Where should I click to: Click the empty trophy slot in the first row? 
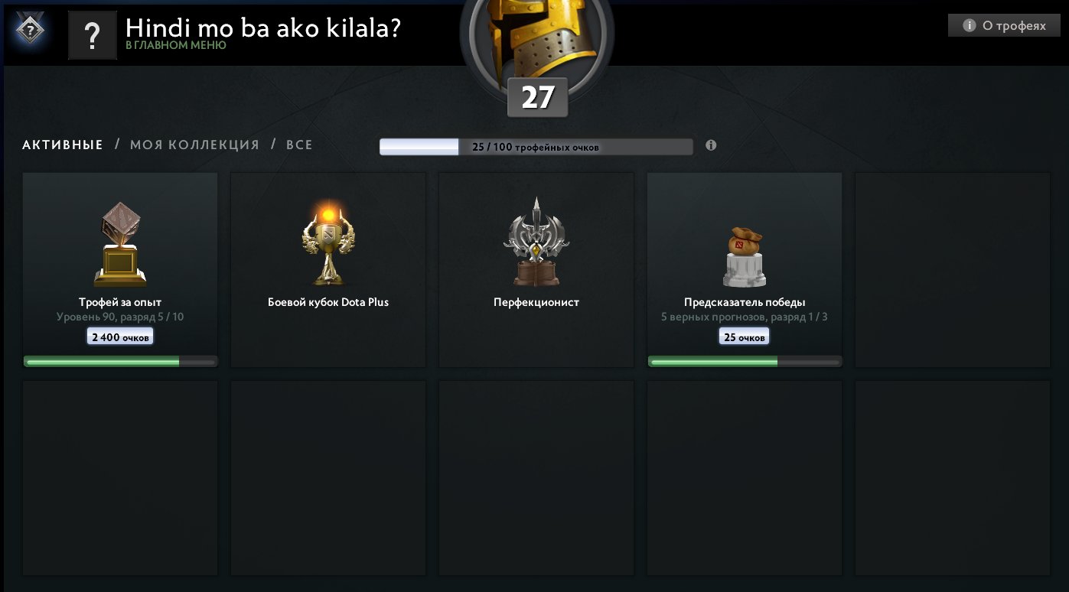pyautogui.click(x=953, y=270)
